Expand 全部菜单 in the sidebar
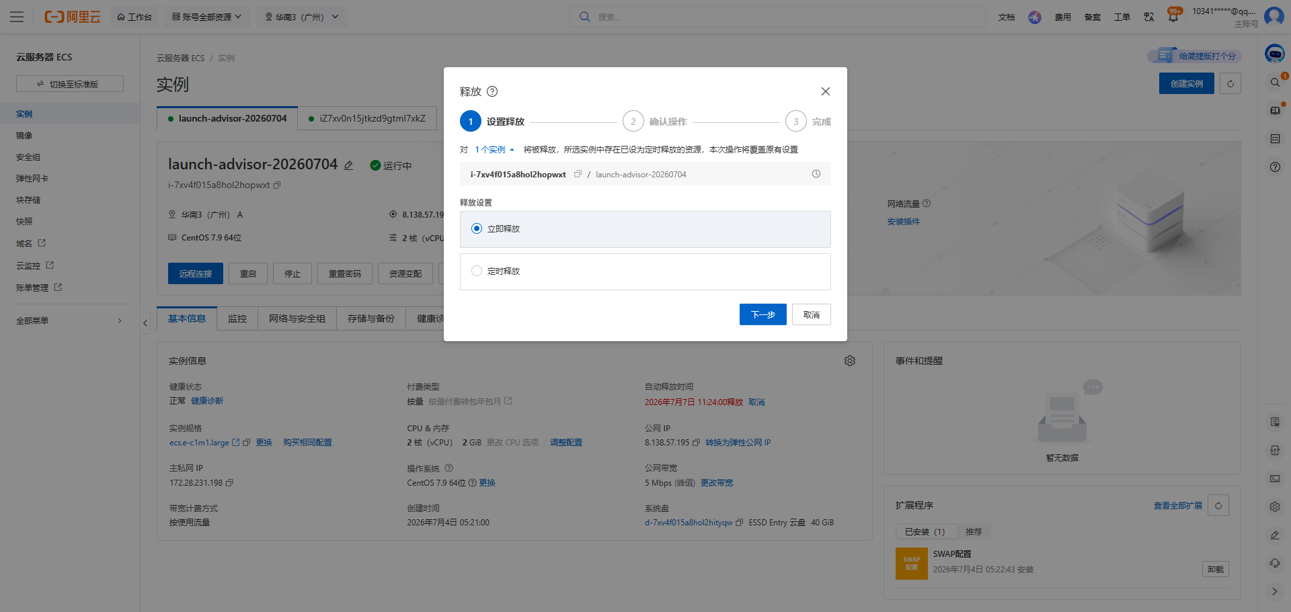1291x612 pixels. tap(70, 321)
